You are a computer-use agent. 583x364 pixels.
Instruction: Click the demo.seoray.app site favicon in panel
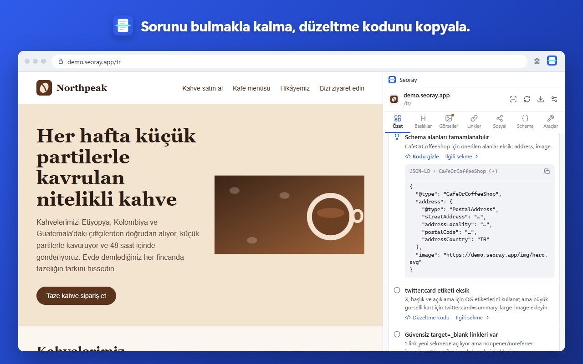click(x=394, y=99)
